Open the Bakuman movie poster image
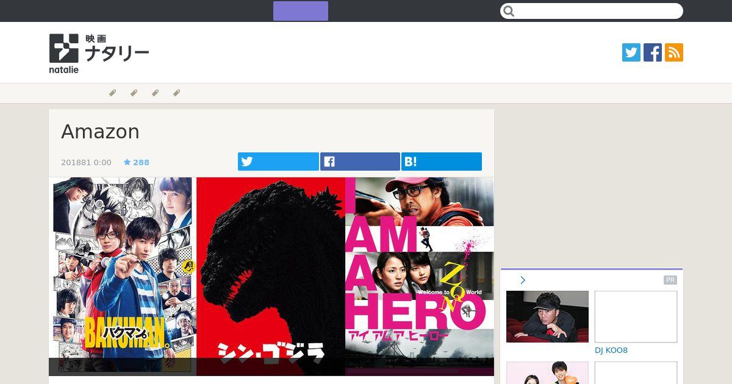Image resolution: width=732 pixels, height=384 pixels. click(x=123, y=276)
